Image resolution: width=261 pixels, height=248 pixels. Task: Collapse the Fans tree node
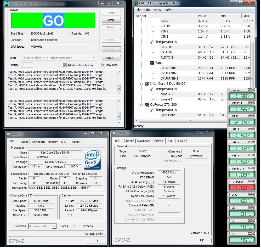pyautogui.click(x=147, y=63)
